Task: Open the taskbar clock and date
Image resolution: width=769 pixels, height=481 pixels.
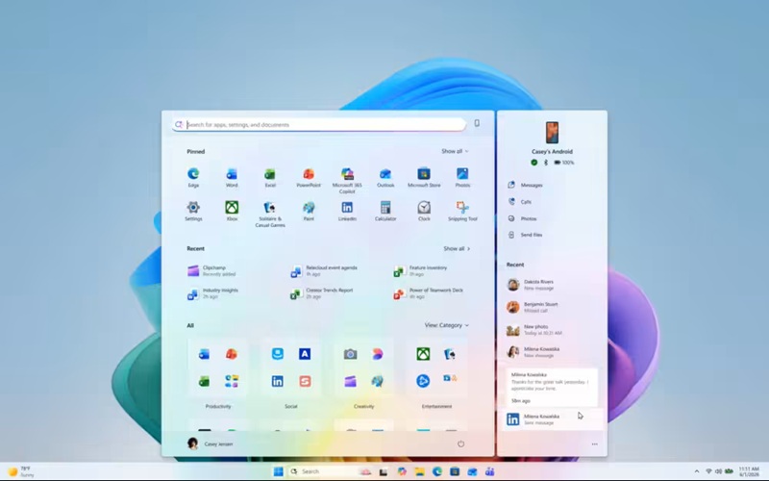Action: pos(749,471)
